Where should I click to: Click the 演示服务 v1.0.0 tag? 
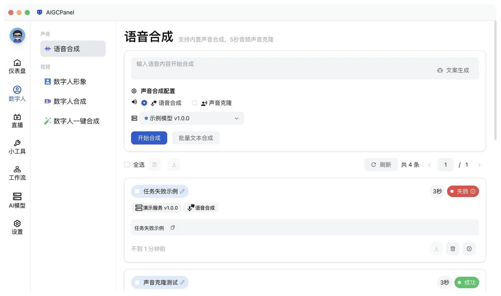[x=156, y=208]
